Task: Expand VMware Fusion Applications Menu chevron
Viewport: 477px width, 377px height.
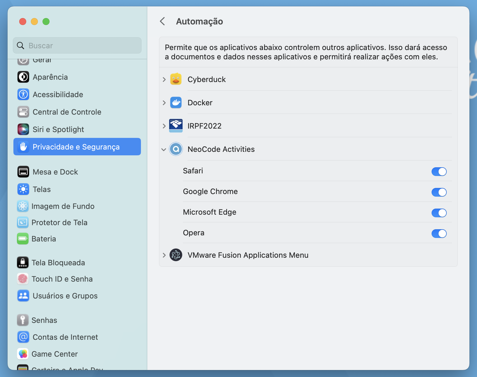Action: coord(164,255)
